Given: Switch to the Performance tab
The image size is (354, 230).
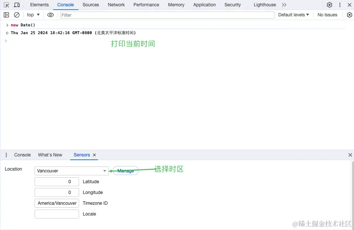Looking at the screenshot, I should coord(146,5).
